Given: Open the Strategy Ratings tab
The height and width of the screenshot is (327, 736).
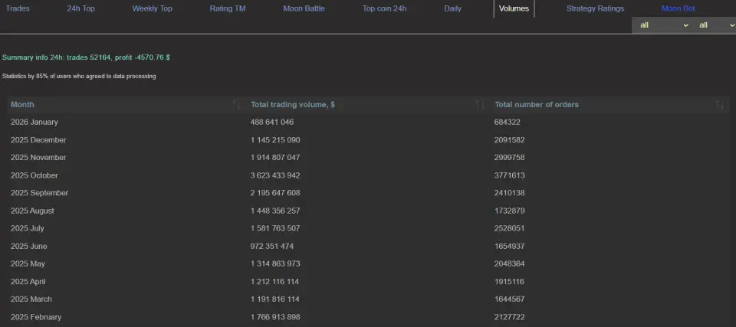Looking at the screenshot, I should [595, 8].
